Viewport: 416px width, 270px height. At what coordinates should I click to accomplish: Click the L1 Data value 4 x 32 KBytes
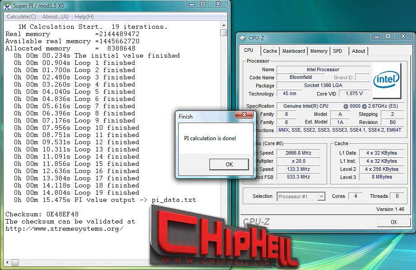tap(382, 153)
